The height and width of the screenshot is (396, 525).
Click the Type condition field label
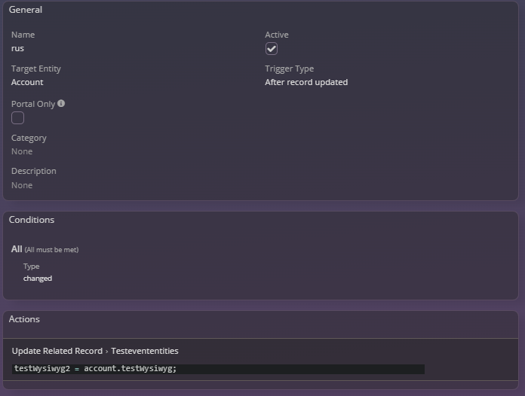click(31, 267)
